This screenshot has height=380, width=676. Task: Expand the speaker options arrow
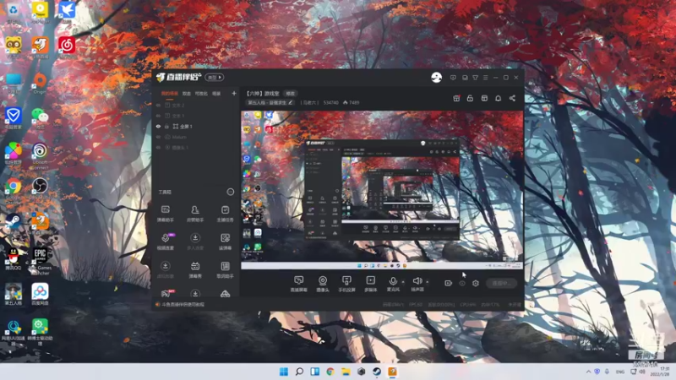click(x=428, y=282)
